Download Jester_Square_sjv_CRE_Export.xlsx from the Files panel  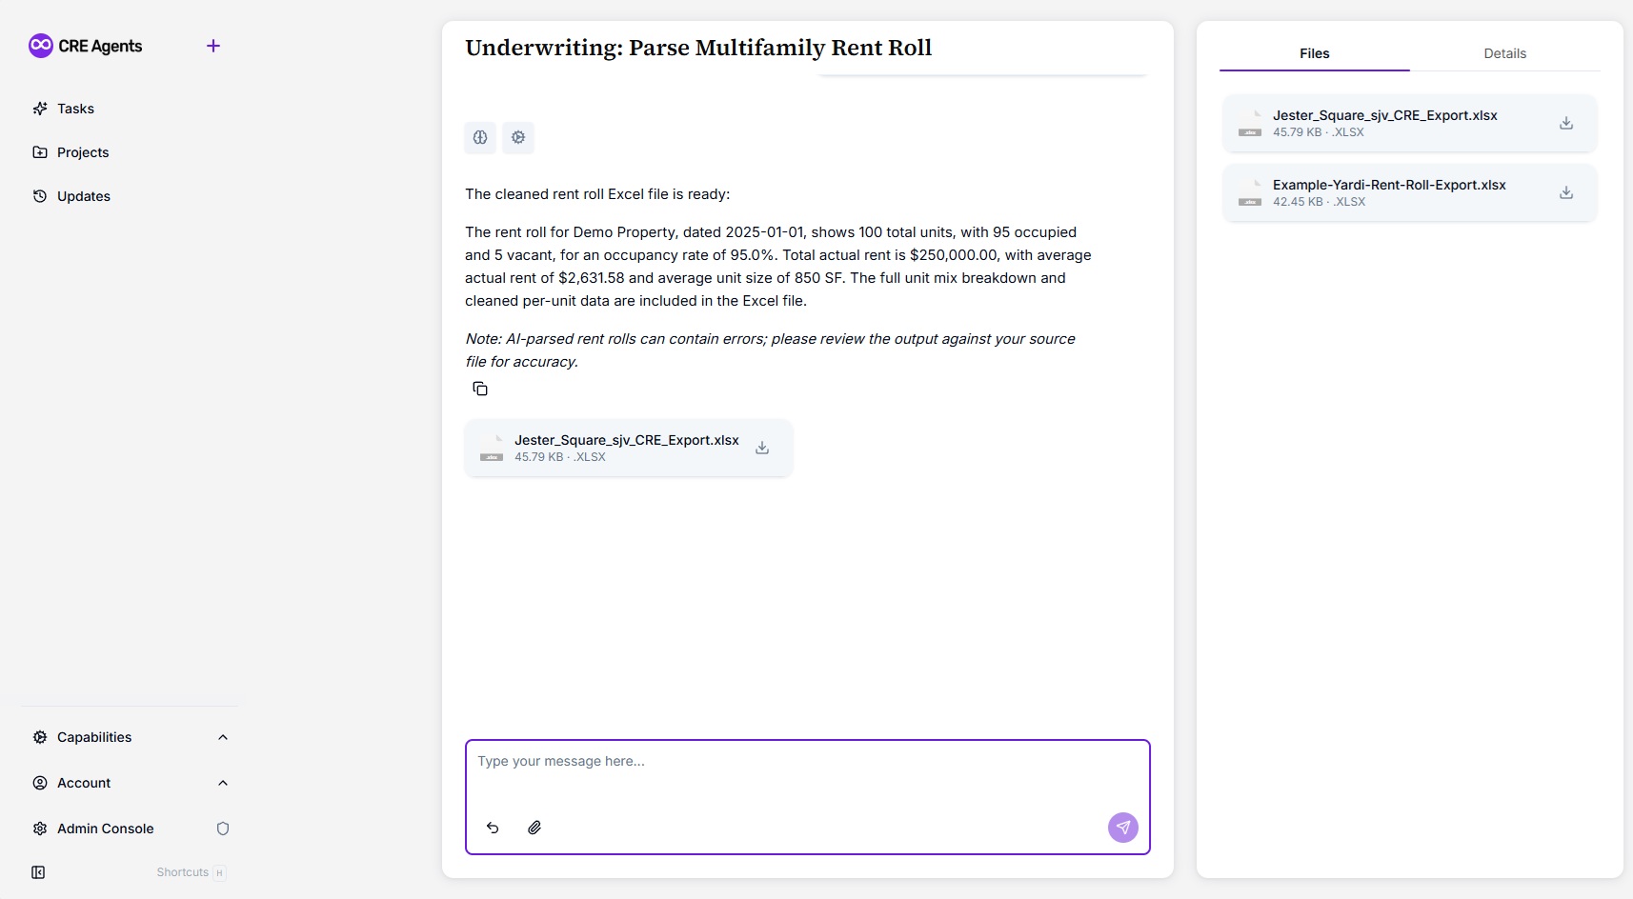pos(1565,123)
